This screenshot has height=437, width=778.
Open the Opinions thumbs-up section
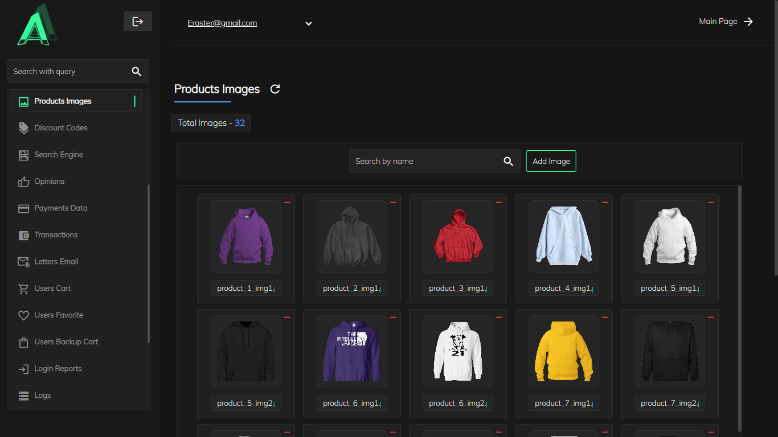point(49,182)
